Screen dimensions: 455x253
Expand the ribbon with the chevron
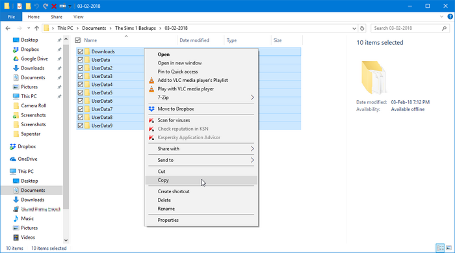[441, 17]
